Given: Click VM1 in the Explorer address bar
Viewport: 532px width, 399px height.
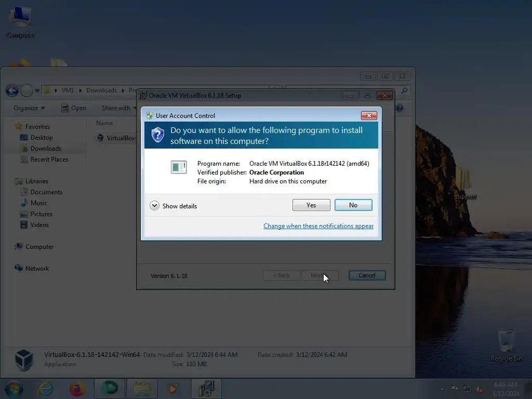Looking at the screenshot, I should tap(68, 90).
